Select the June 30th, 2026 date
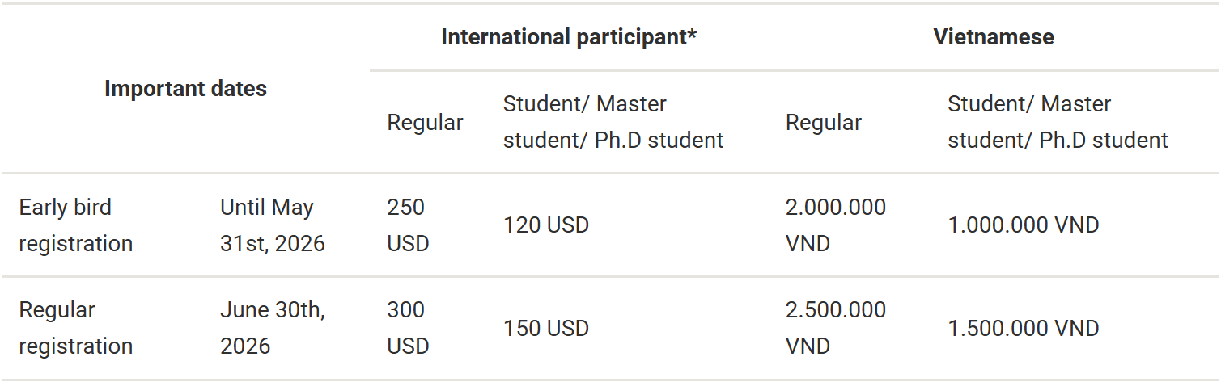The image size is (1221, 382). (x=272, y=328)
